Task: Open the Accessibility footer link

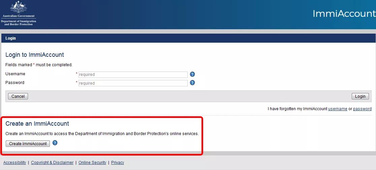Action: tap(14, 163)
